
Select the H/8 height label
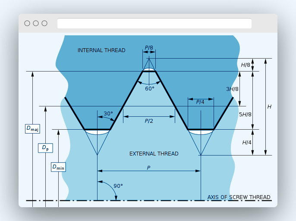pyautogui.click(x=246, y=65)
